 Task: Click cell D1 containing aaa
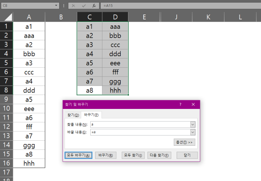pos(115,27)
